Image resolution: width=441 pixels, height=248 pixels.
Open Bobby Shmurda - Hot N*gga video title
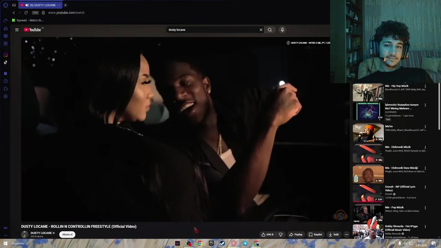coord(401,228)
